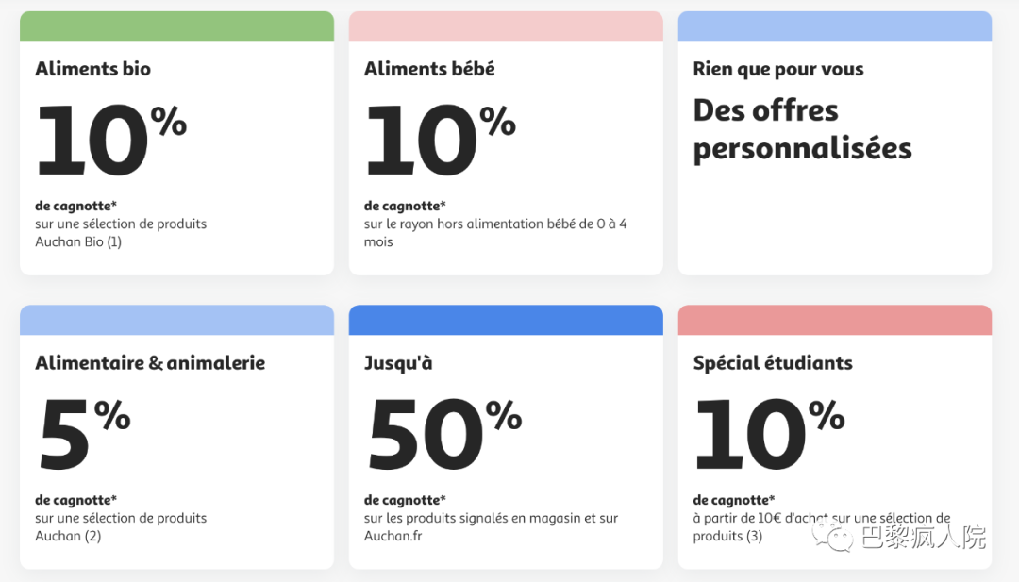The width and height of the screenshot is (1019, 582).
Task: Click the Des offres personnalisées text
Action: point(802,129)
